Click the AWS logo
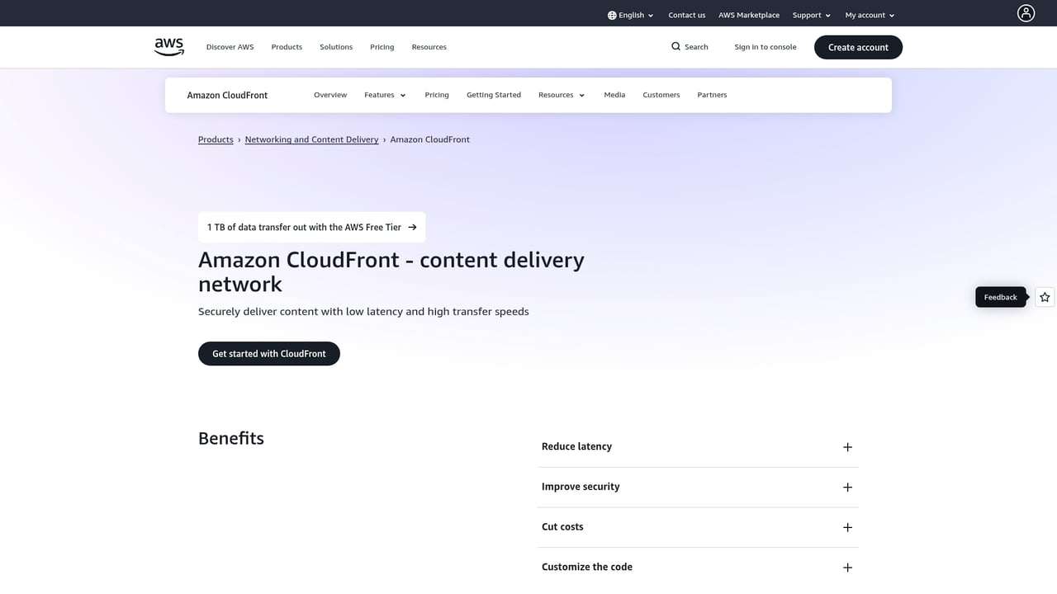Viewport: 1057px width, 594px height. coord(168,46)
